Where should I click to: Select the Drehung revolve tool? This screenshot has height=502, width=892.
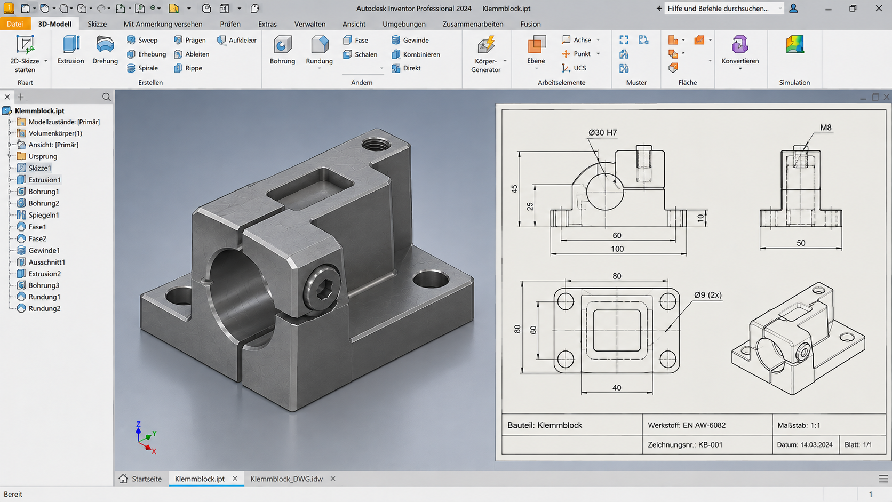click(105, 50)
